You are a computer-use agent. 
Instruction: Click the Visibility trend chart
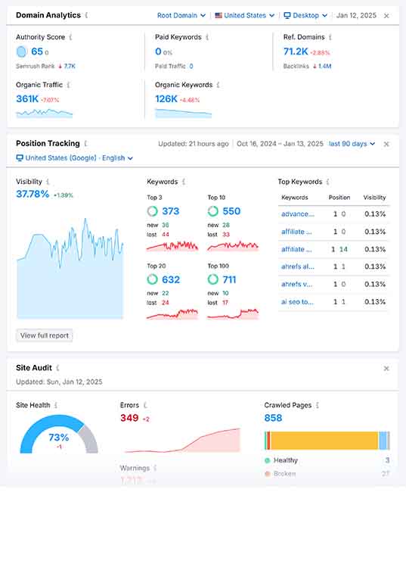(70, 268)
